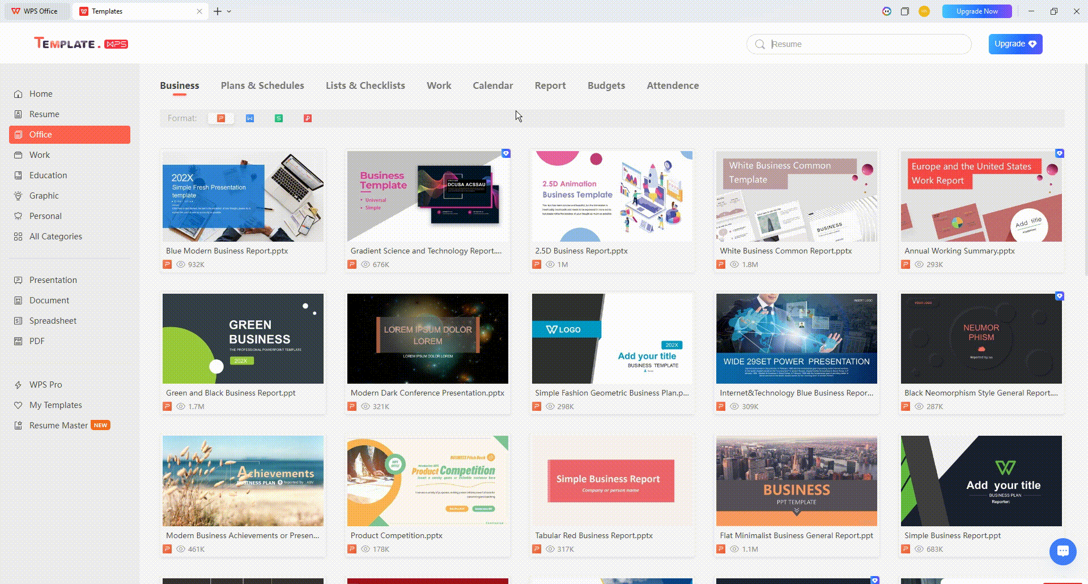Click the WPS AI assistant icon

(x=887, y=11)
